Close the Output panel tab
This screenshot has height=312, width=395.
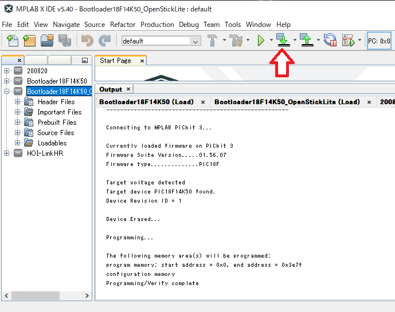(128, 89)
